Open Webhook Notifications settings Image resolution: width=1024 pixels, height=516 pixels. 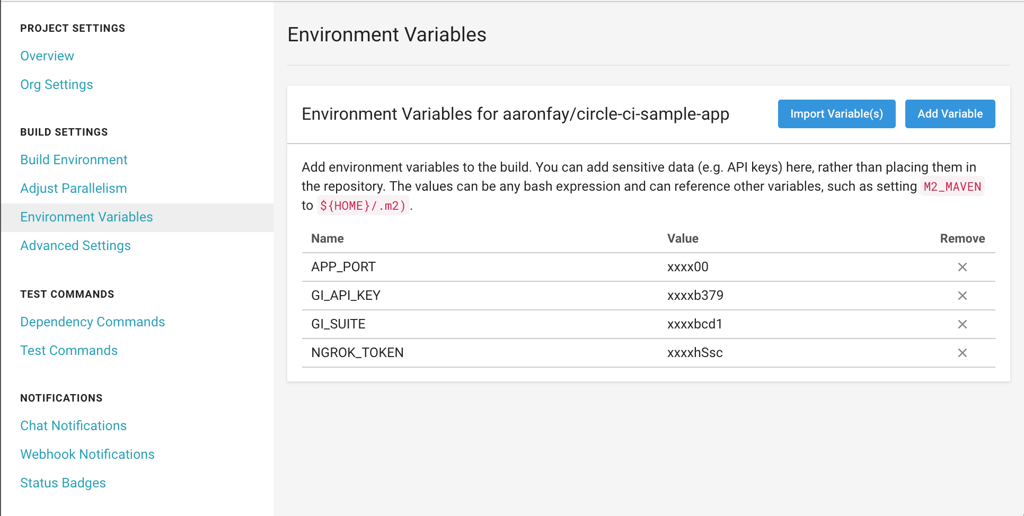[87, 454]
